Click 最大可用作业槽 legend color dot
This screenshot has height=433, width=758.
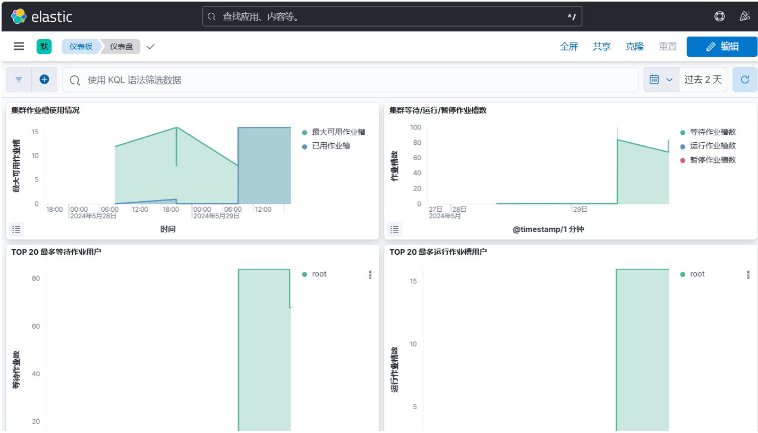coord(305,133)
